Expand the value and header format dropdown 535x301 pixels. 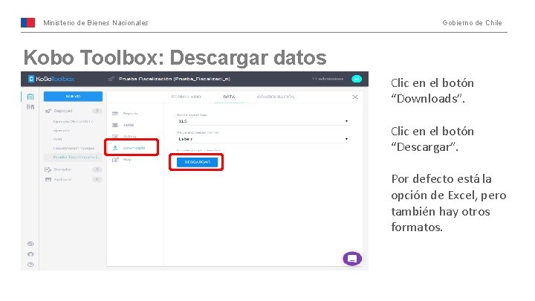(x=263, y=139)
